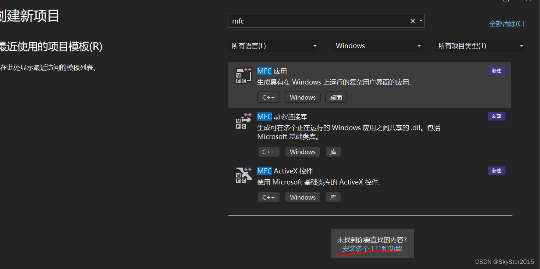Click the 库 tag under MFC ActiveX 控件
Viewport: 540px width, 269px height.
tap(333, 197)
